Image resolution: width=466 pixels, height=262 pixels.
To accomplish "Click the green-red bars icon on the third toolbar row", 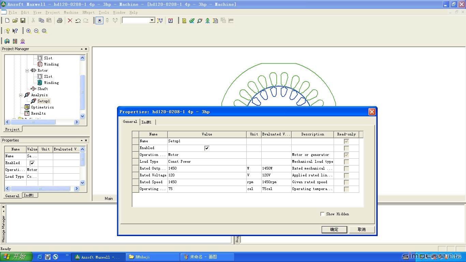I will point(15,41).
